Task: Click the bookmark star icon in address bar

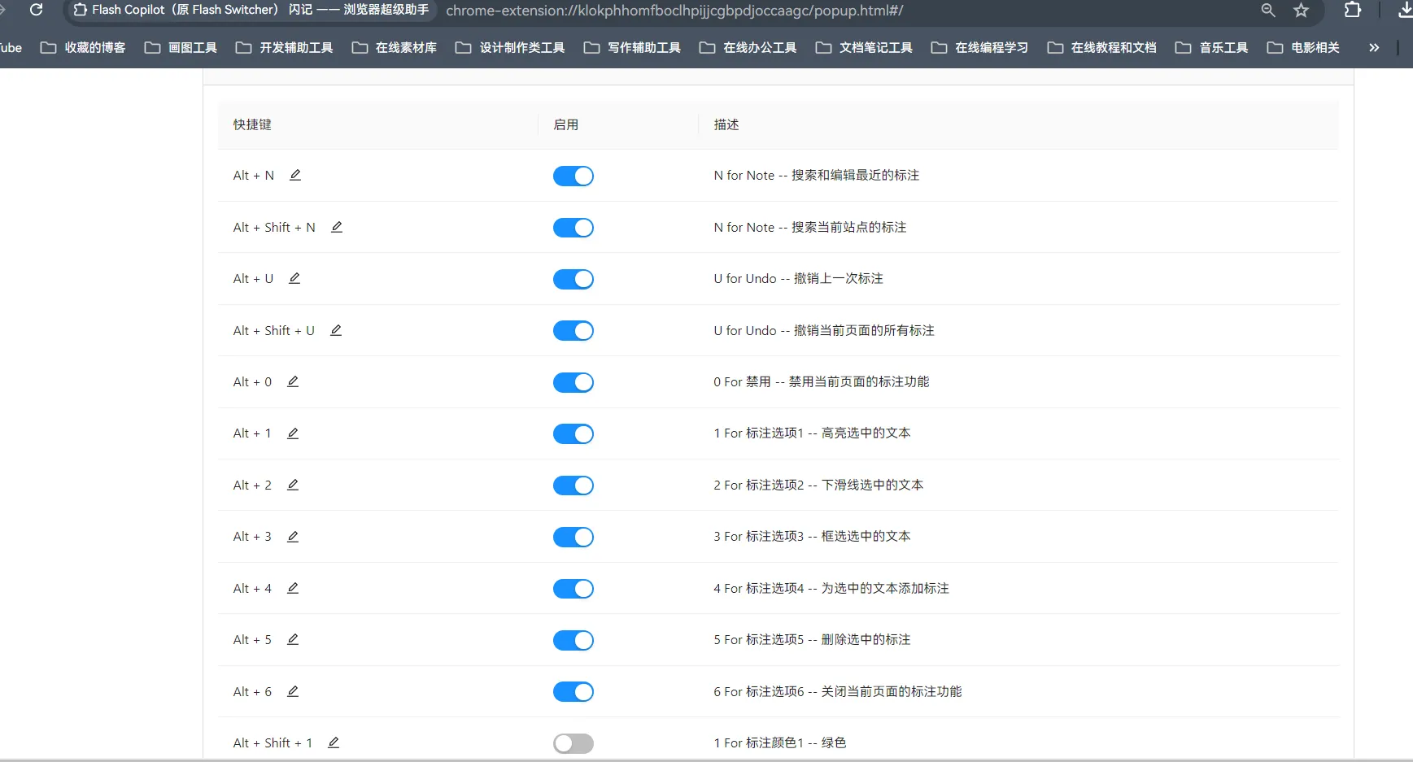Action: coord(1302,11)
